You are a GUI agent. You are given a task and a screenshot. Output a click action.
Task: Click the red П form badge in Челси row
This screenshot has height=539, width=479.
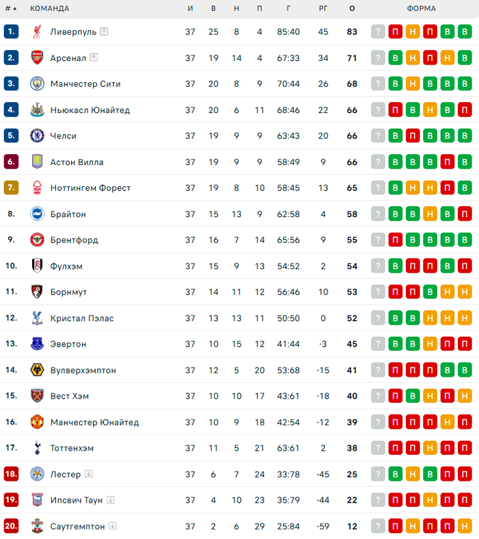(x=413, y=136)
